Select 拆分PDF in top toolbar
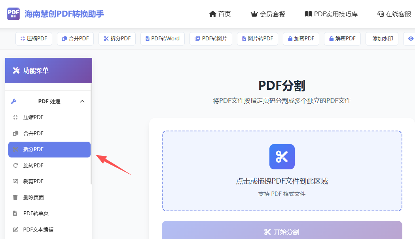415x239 pixels. (117, 39)
